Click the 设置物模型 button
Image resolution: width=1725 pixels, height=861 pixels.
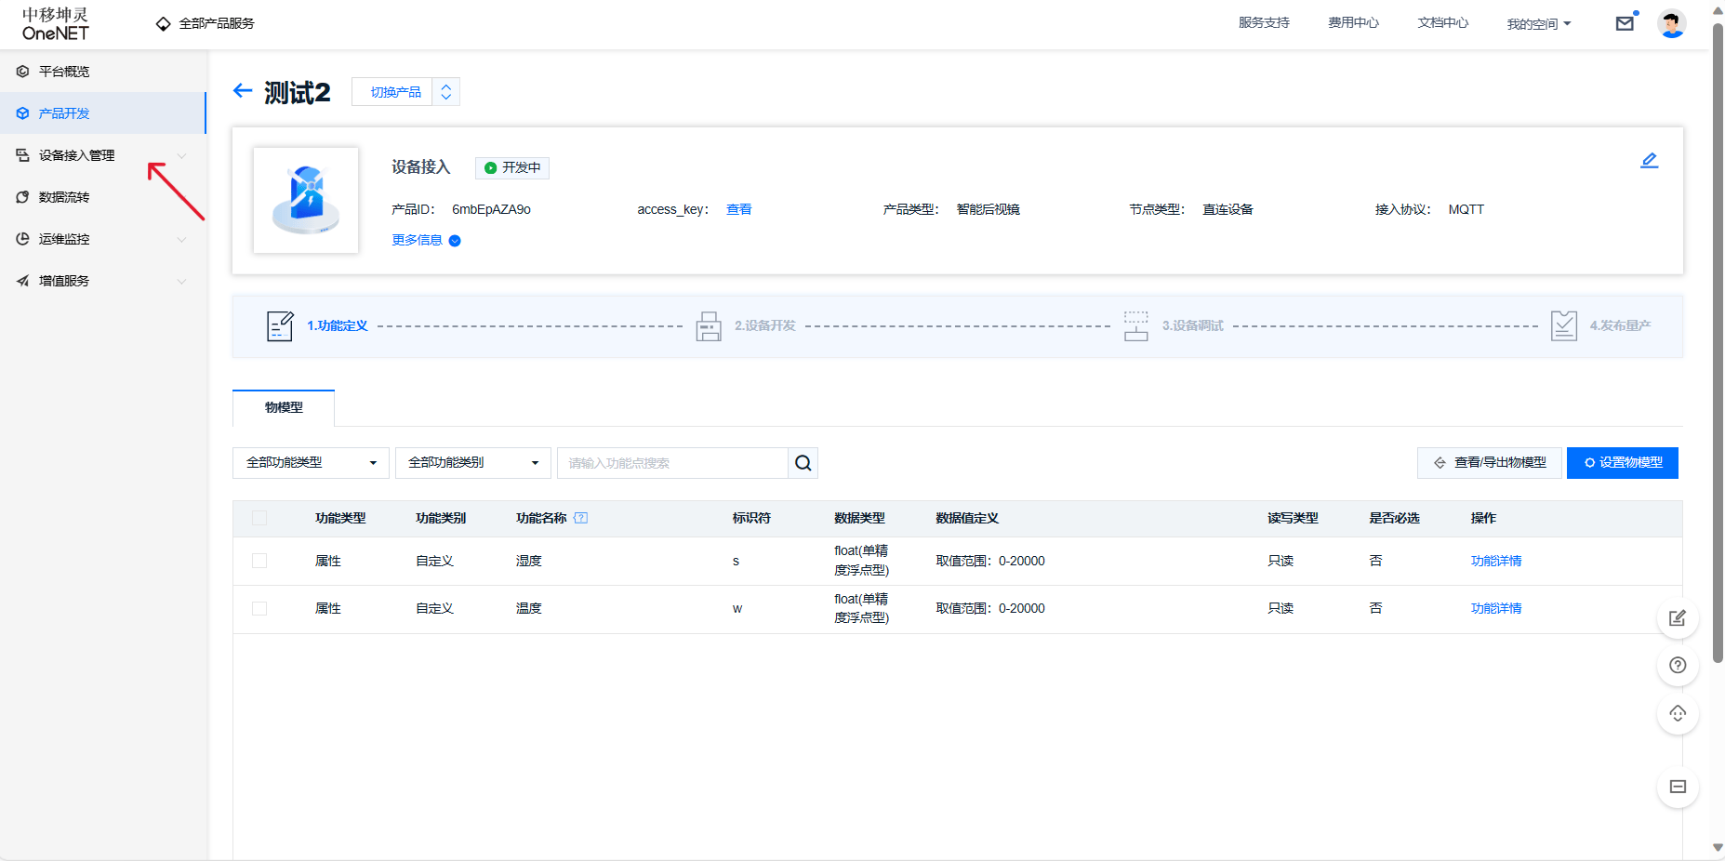1622,462
